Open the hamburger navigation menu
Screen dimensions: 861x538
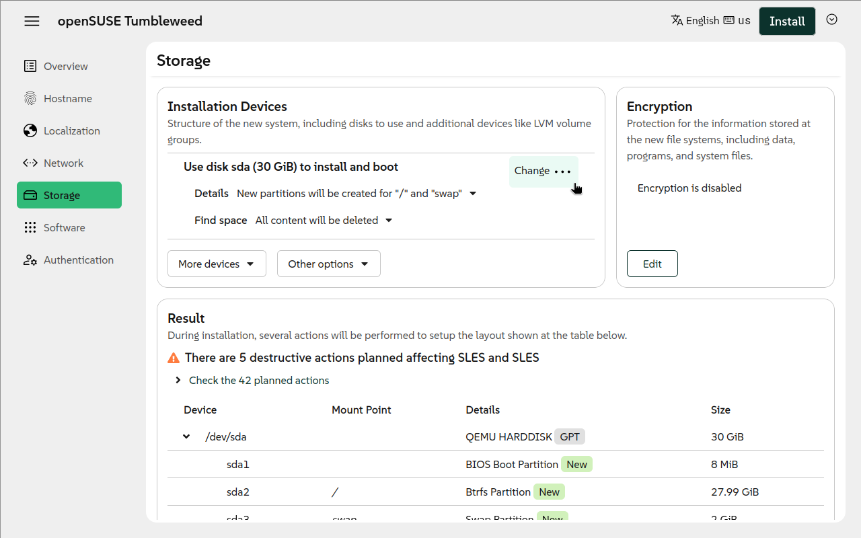(32, 21)
